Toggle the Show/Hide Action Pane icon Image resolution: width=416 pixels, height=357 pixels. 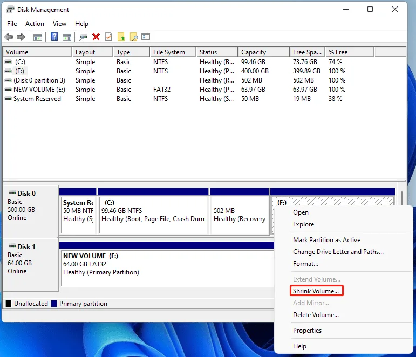coord(67,37)
